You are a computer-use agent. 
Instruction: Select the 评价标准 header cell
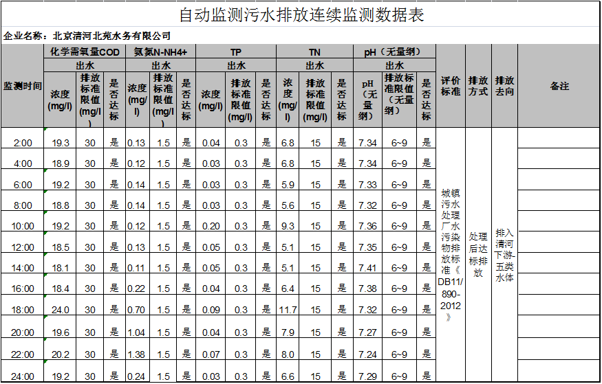(451, 86)
